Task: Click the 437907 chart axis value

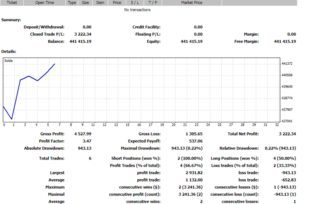Action: 287,110
